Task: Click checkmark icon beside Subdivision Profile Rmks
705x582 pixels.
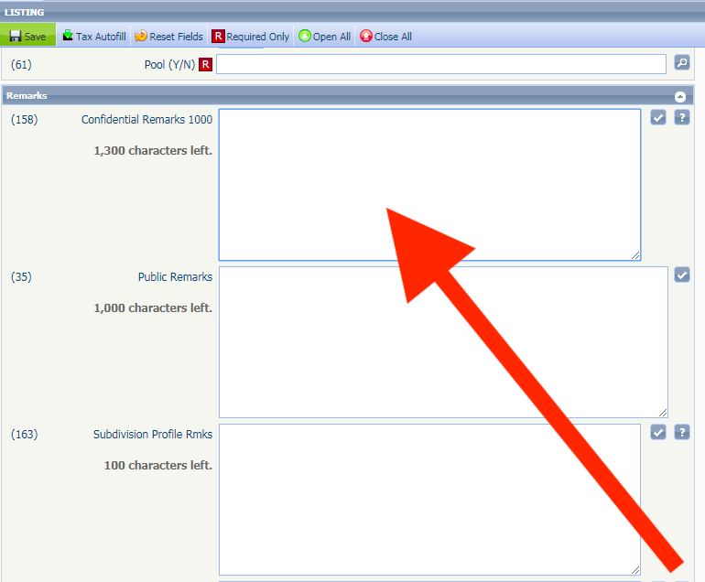Action: pos(657,432)
